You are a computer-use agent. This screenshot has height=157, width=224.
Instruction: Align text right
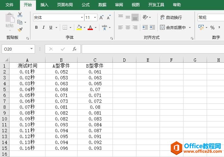[x=135, y=27]
